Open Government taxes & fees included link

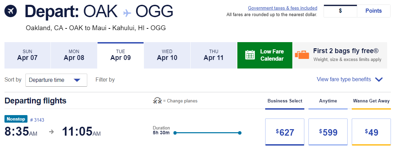pos(282,8)
